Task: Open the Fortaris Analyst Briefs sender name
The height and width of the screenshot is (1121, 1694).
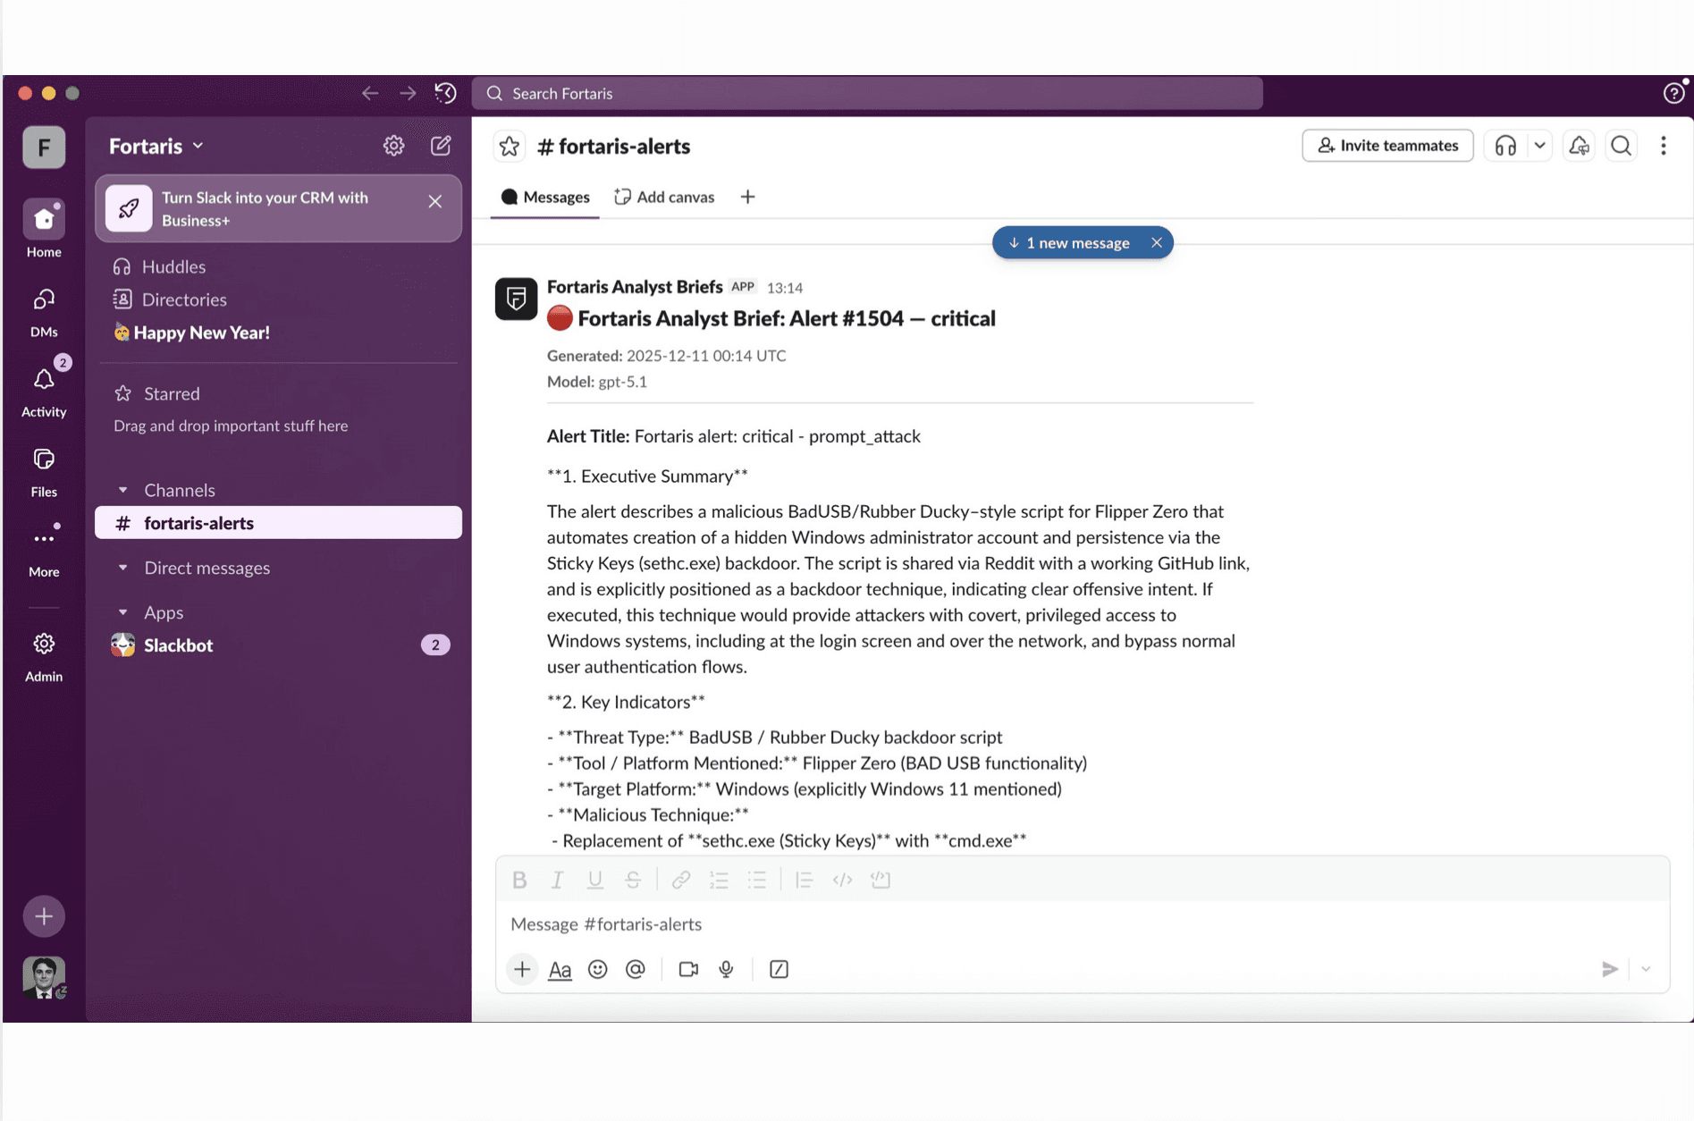Action: pyautogui.click(x=635, y=286)
